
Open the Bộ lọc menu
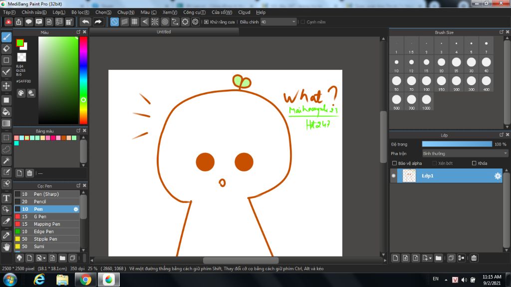click(80, 12)
